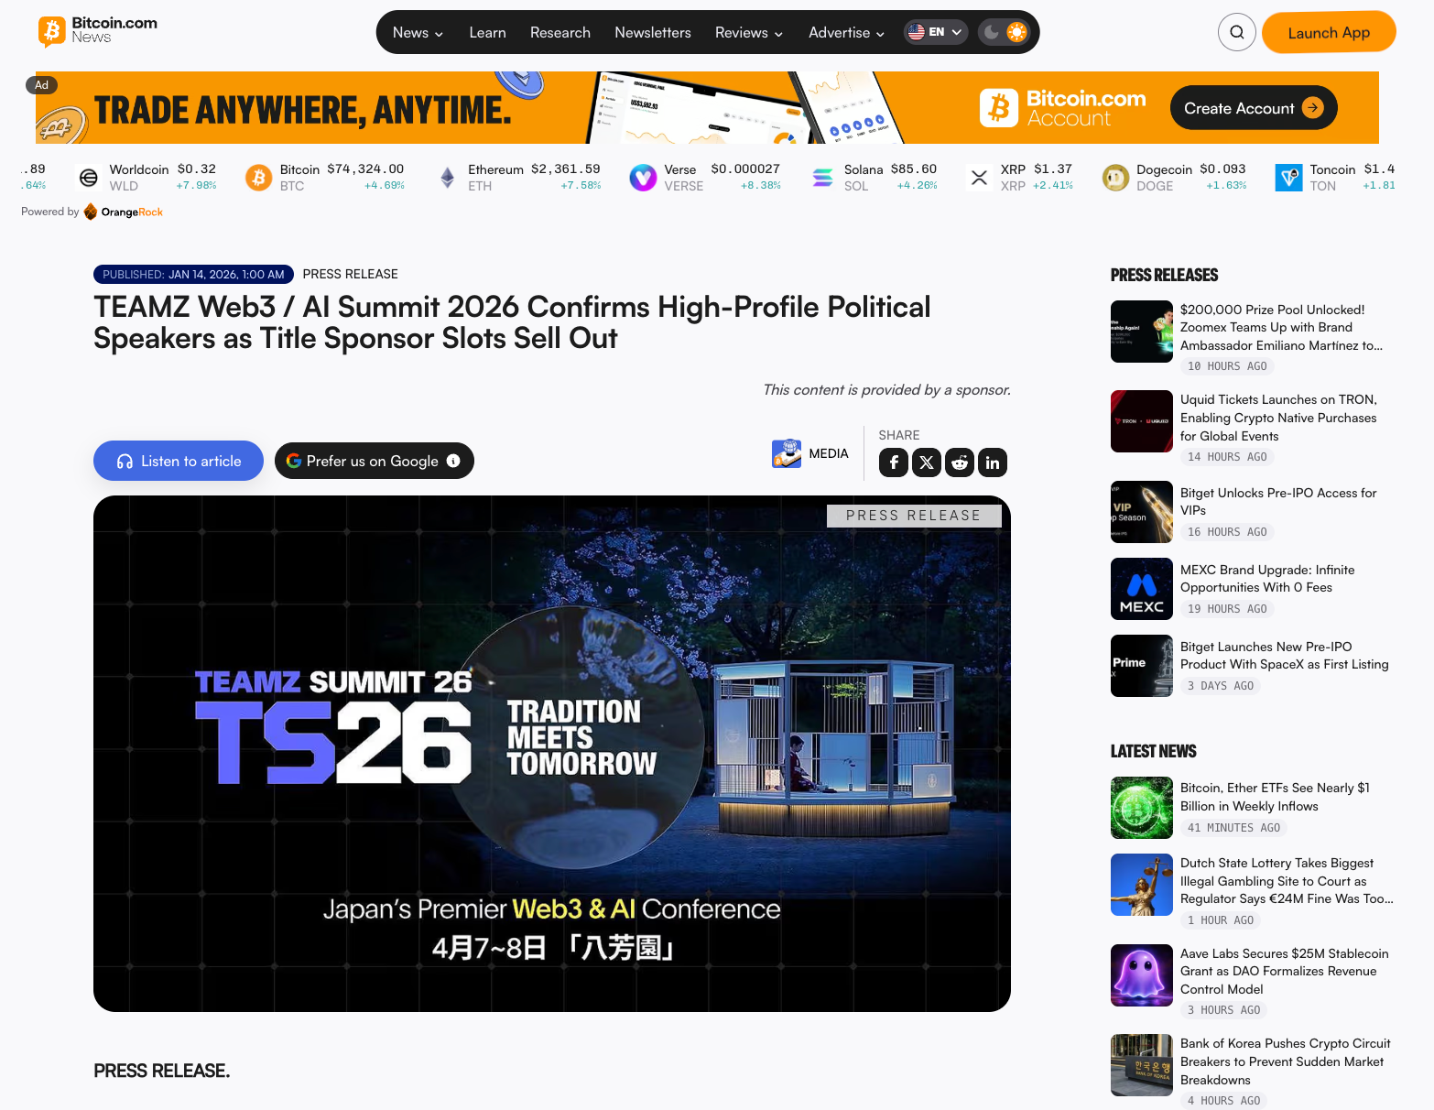Open the Research nav item
This screenshot has height=1110, width=1434.
pos(560,33)
